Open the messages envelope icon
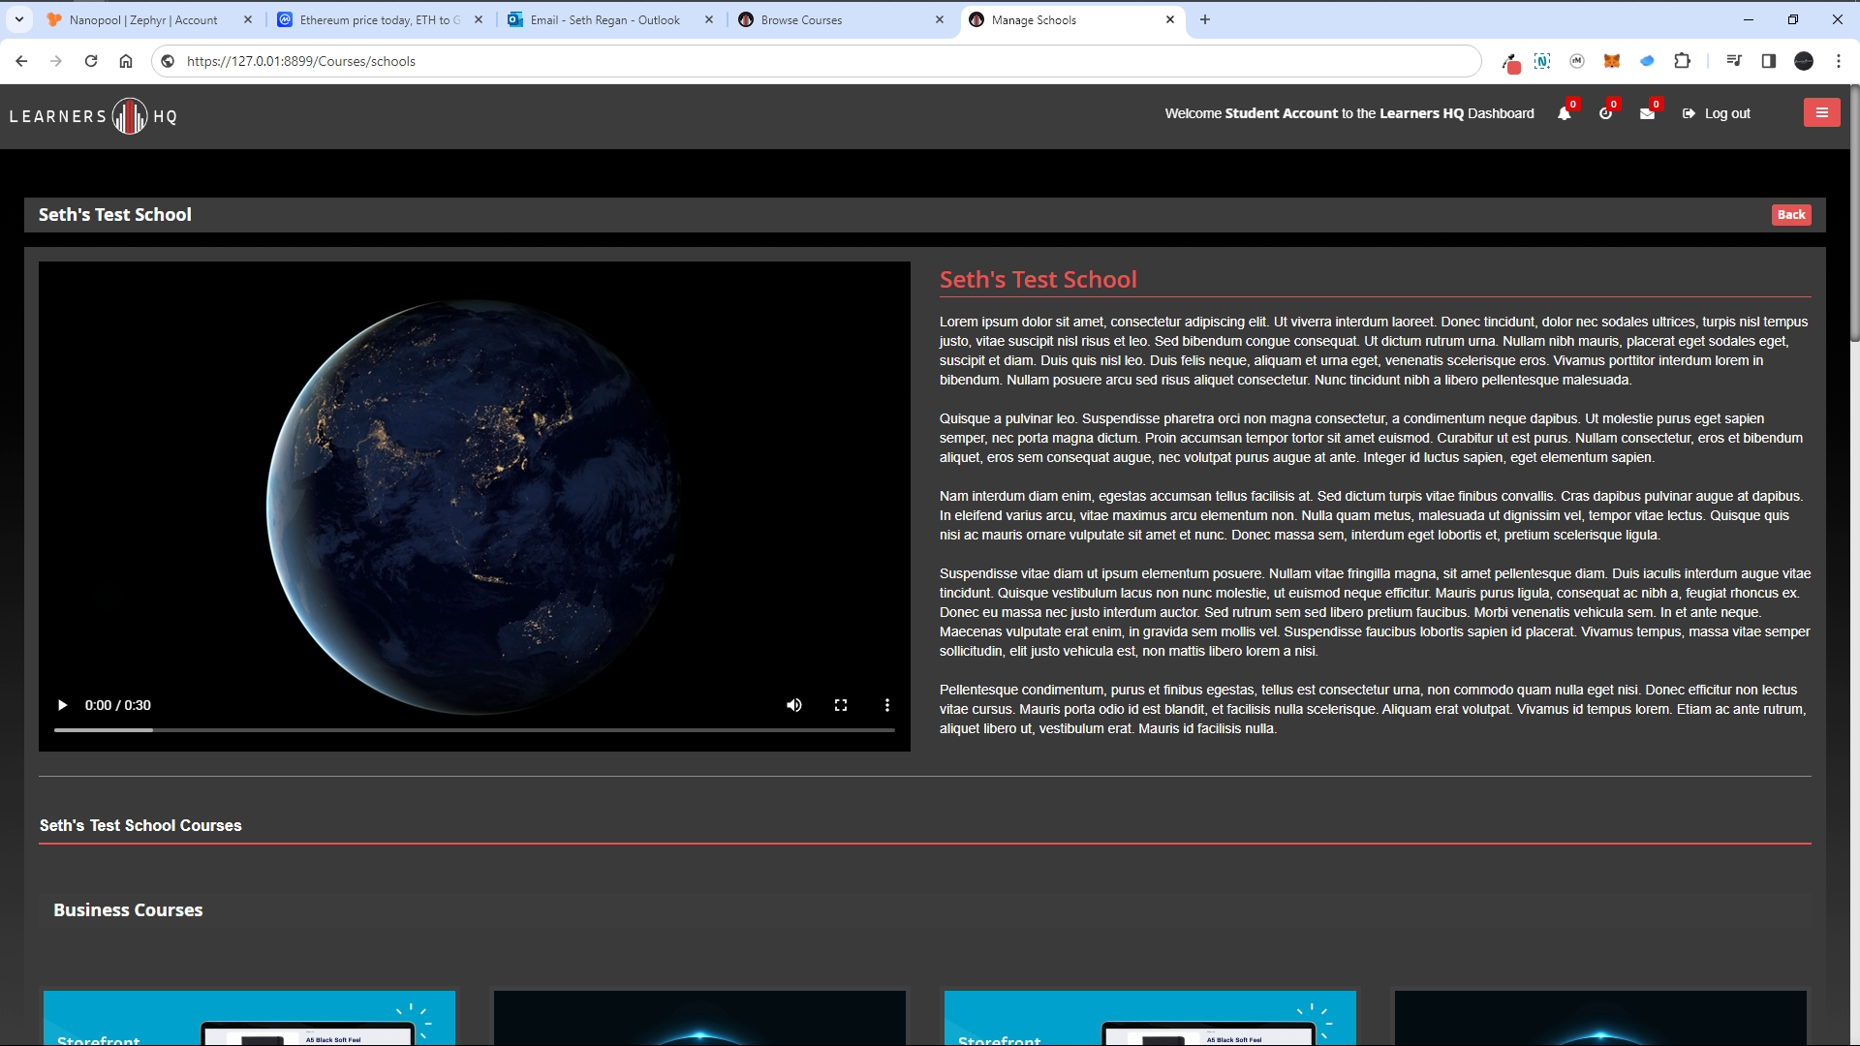Viewport: 1860px width, 1046px height. [1647, 113]
